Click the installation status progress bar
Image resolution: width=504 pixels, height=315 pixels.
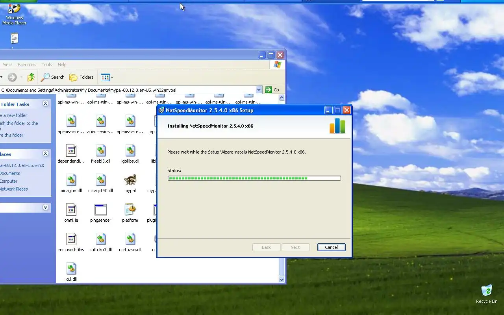click(254, 178)
